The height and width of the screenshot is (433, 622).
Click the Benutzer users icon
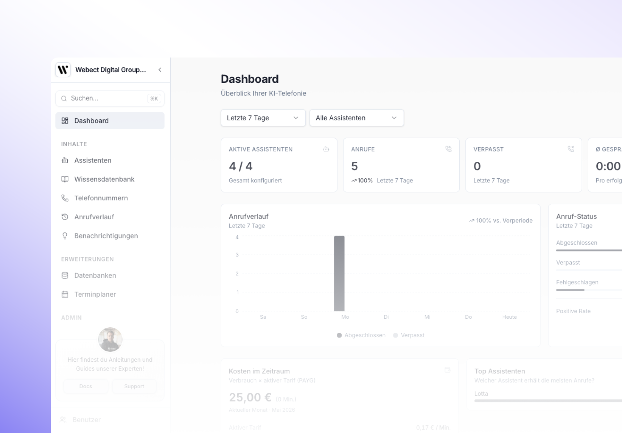coord(63,420)
